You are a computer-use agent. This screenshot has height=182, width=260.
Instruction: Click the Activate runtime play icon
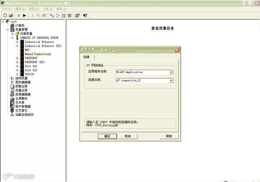tap(24, 15)
